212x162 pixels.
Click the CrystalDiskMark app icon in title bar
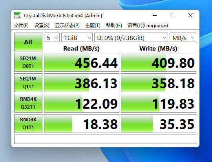[17, 15]
